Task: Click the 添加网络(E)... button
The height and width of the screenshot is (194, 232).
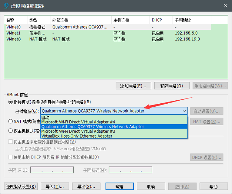Action: coord(133,86)
